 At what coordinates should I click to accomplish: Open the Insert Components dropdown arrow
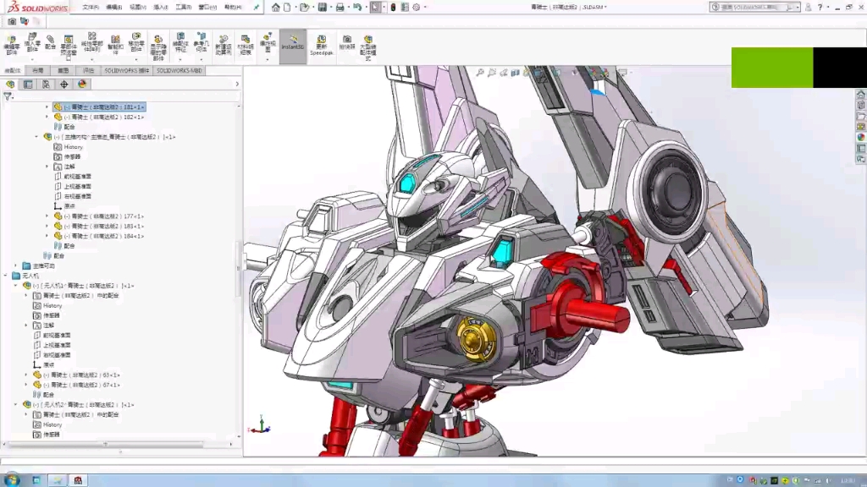click(32, 59)
